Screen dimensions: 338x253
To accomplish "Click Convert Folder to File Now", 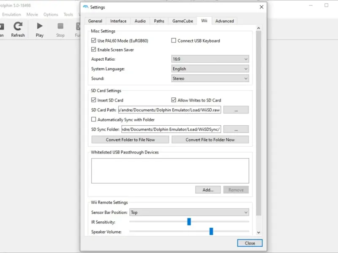I will click(130, 140).
